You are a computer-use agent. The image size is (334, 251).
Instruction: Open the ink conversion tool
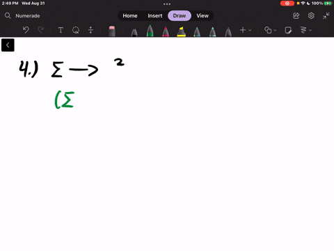pyautogui.click(x=303, y=30)
